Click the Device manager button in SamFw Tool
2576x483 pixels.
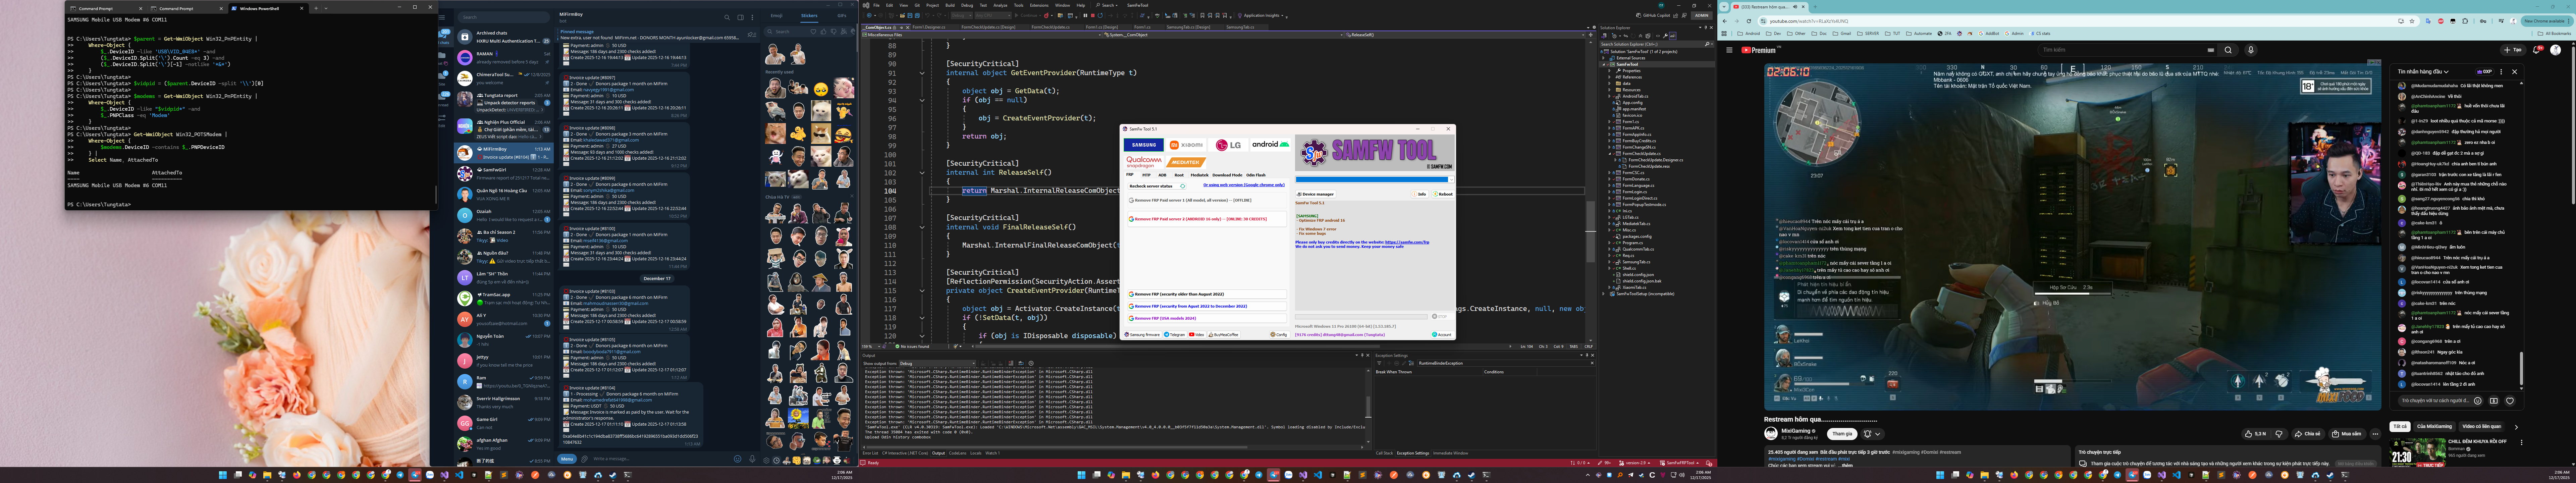pos(1316,194)
